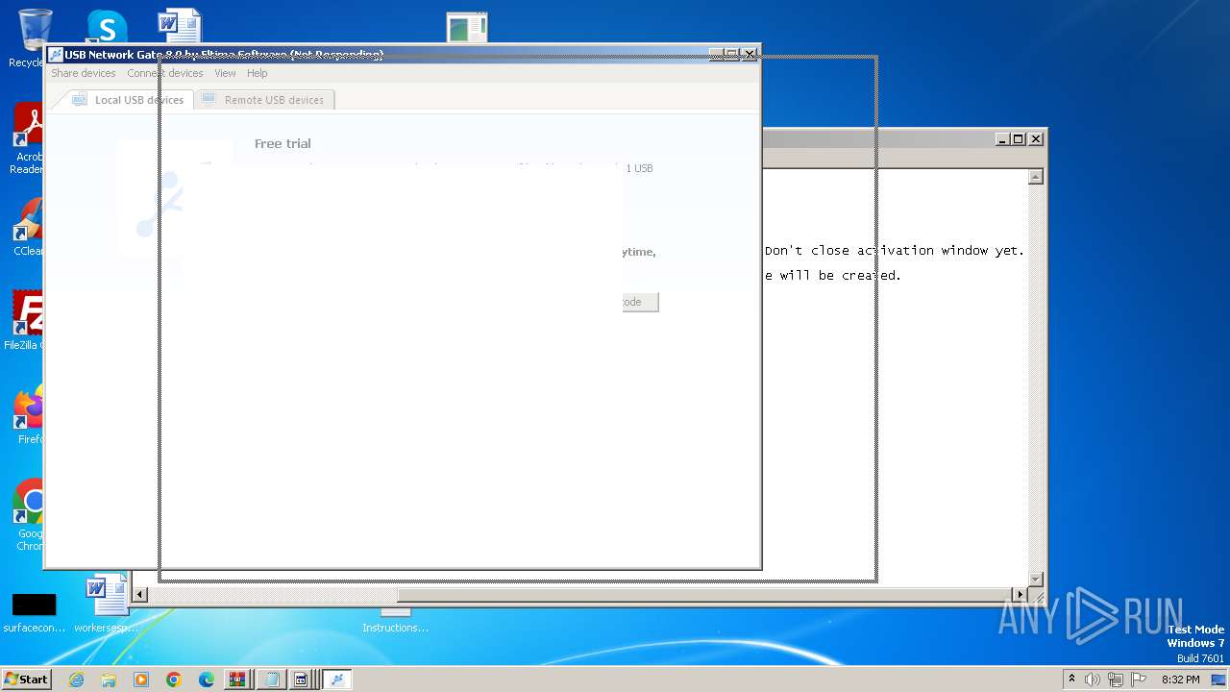Open the FileZilla desktop shortcut
Viewport: 1230px width, 692px height.
[x=29, y=321]
